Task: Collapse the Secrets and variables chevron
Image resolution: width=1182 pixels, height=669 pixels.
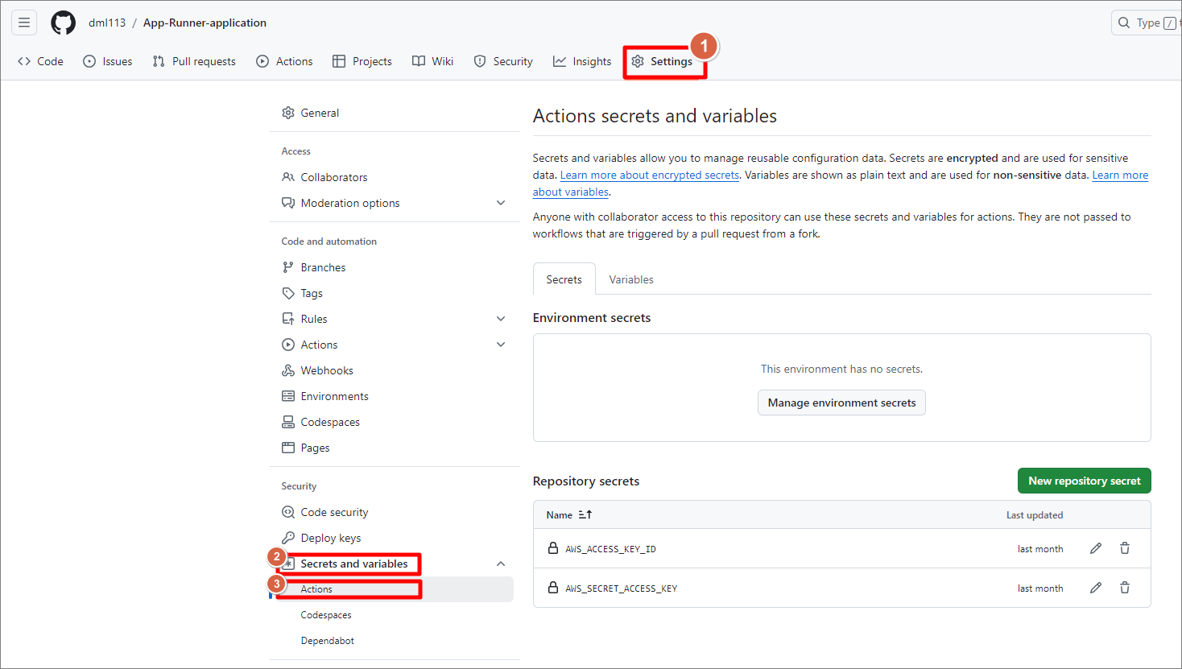Action: pos(501,564)
